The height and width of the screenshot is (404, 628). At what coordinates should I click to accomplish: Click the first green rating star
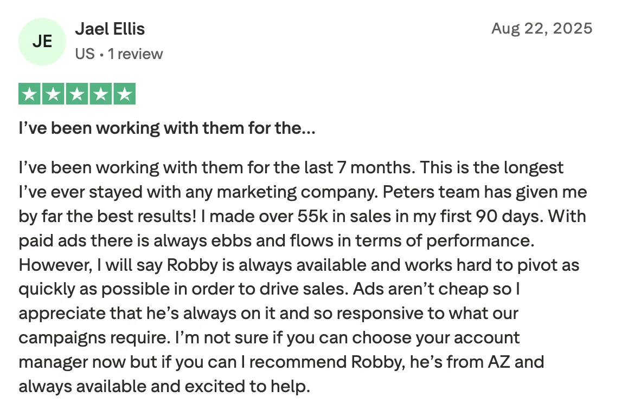point(29,94)
